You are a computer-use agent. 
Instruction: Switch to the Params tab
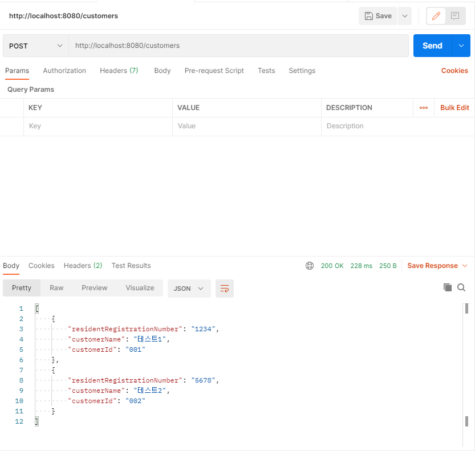[17, 71]
